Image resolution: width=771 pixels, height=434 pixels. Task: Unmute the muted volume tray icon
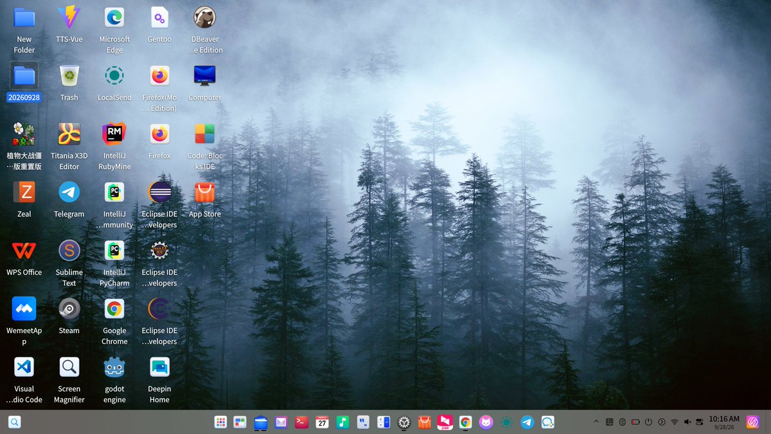(x=687, y=422)
